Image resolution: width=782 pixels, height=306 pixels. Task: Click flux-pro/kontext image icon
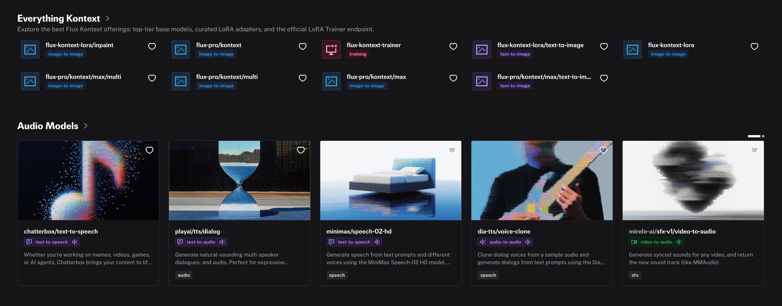click(181, 50)
